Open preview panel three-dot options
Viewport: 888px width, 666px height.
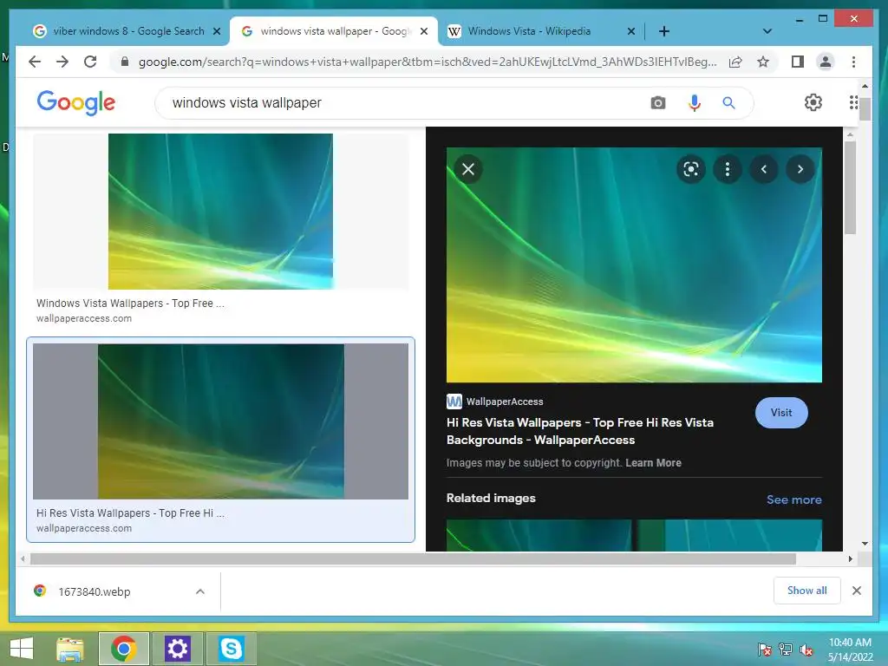[728, 169]
